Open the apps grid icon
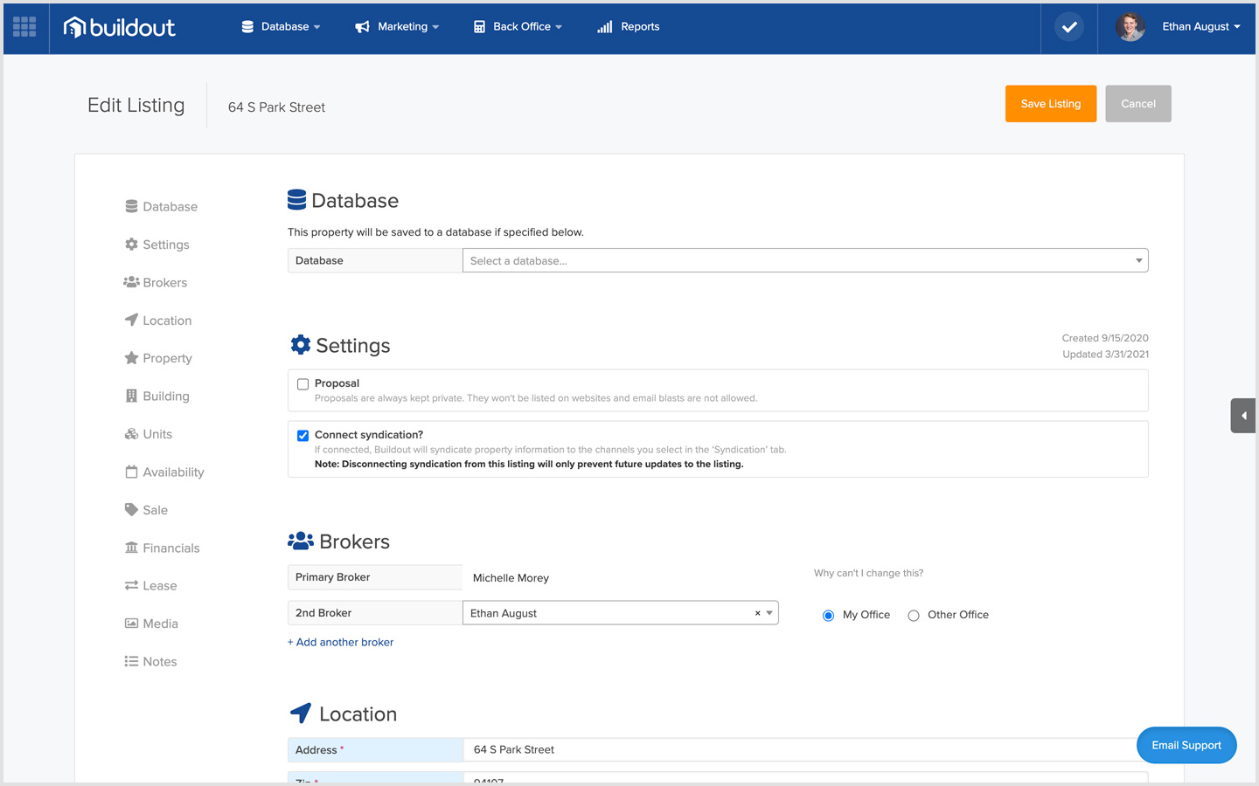Viewport: 1259px width, 786px height. 24,27
